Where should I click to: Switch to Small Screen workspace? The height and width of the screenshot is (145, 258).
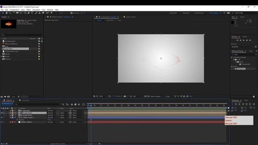(199, 13)
